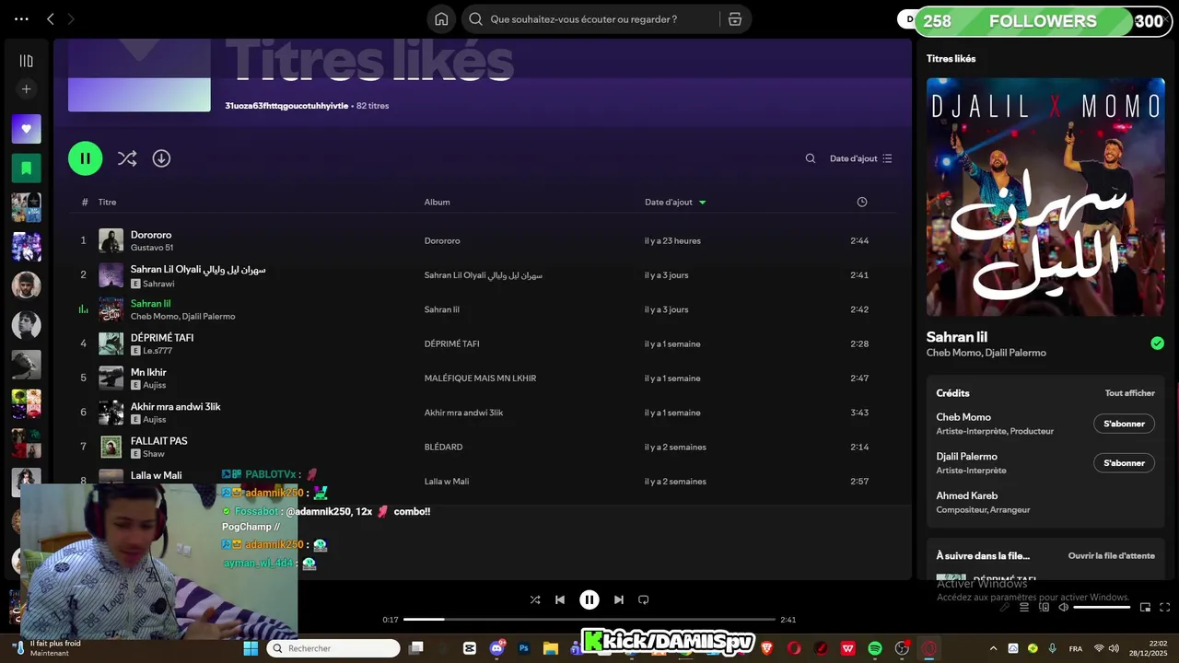Go to Spotify home
1179x663 pixels.
coord(441,18)
